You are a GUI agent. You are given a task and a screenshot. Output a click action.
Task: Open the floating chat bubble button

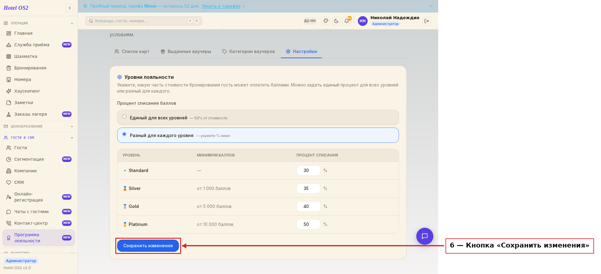tap(425, 236)
